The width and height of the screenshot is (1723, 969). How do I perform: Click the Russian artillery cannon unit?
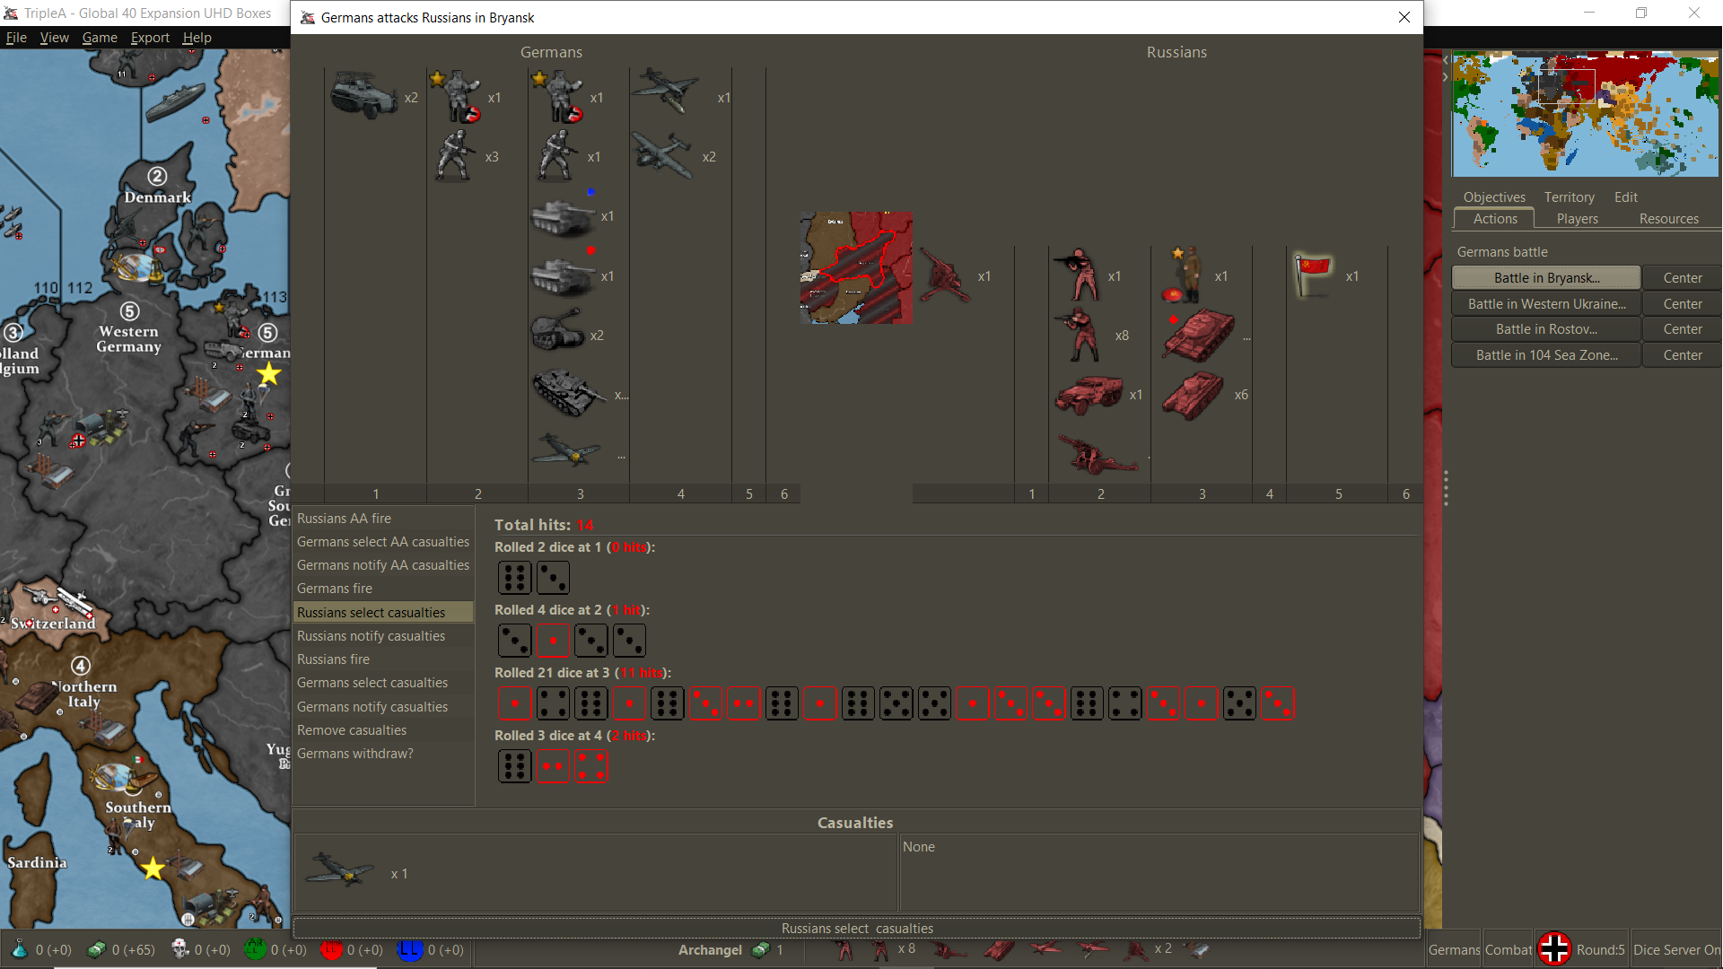pyautogui.click(x=1098, y=453)
